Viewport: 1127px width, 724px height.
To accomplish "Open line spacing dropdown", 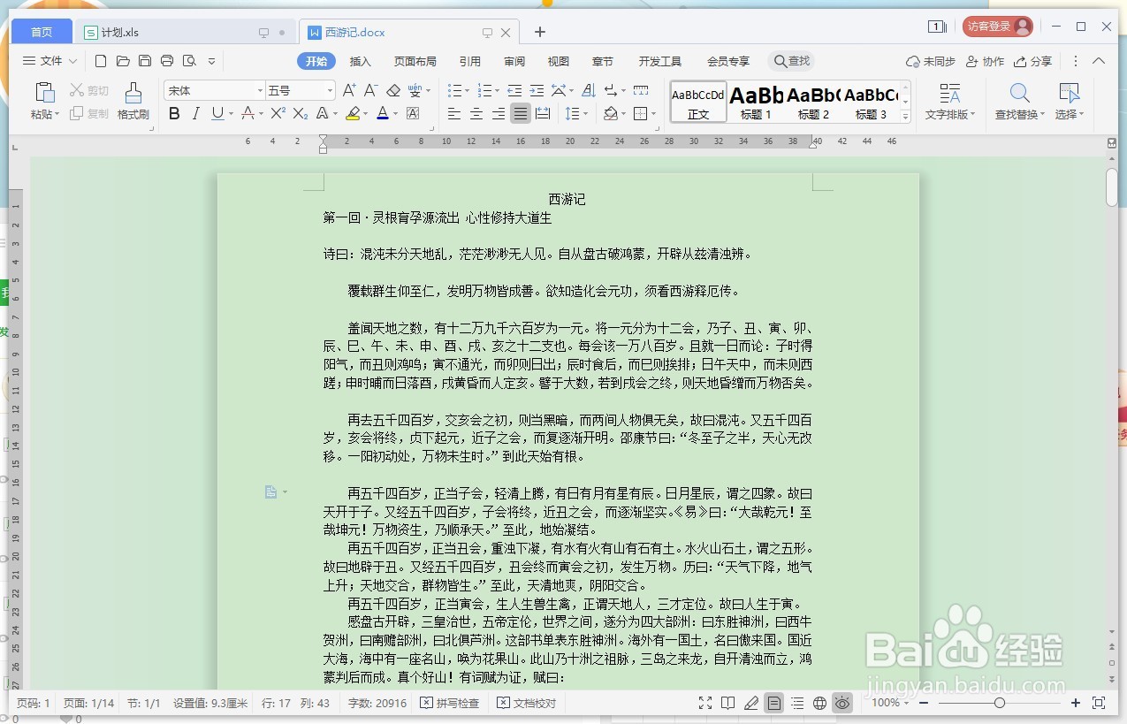I will point(585,113).
